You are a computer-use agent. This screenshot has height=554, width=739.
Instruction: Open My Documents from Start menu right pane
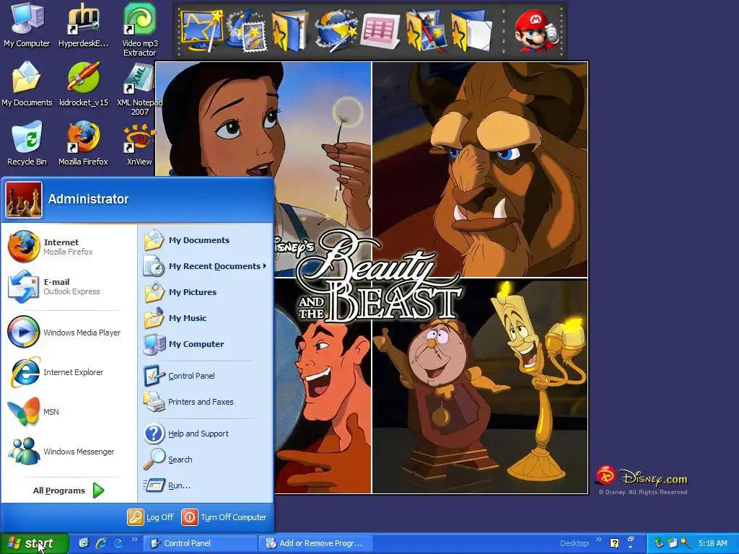(x=205, y=240)
